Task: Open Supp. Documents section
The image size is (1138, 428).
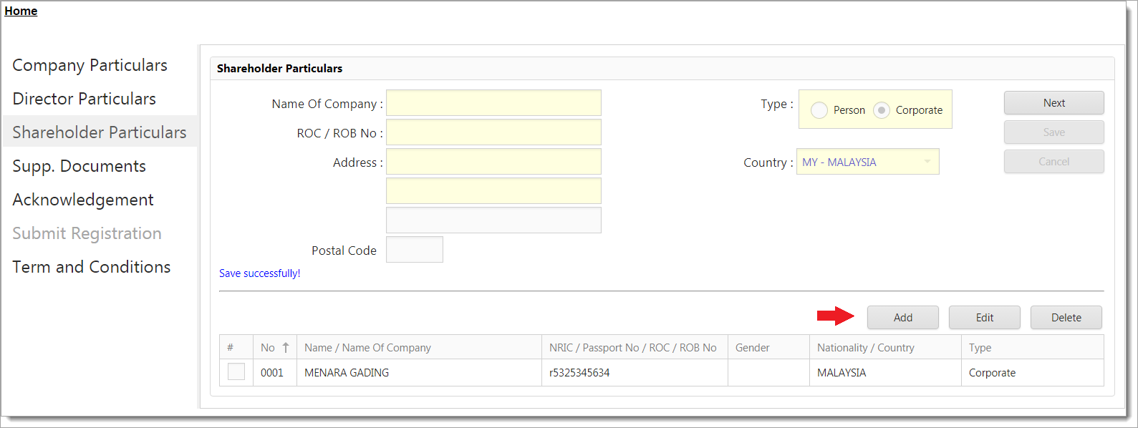Action: point(79,166)
